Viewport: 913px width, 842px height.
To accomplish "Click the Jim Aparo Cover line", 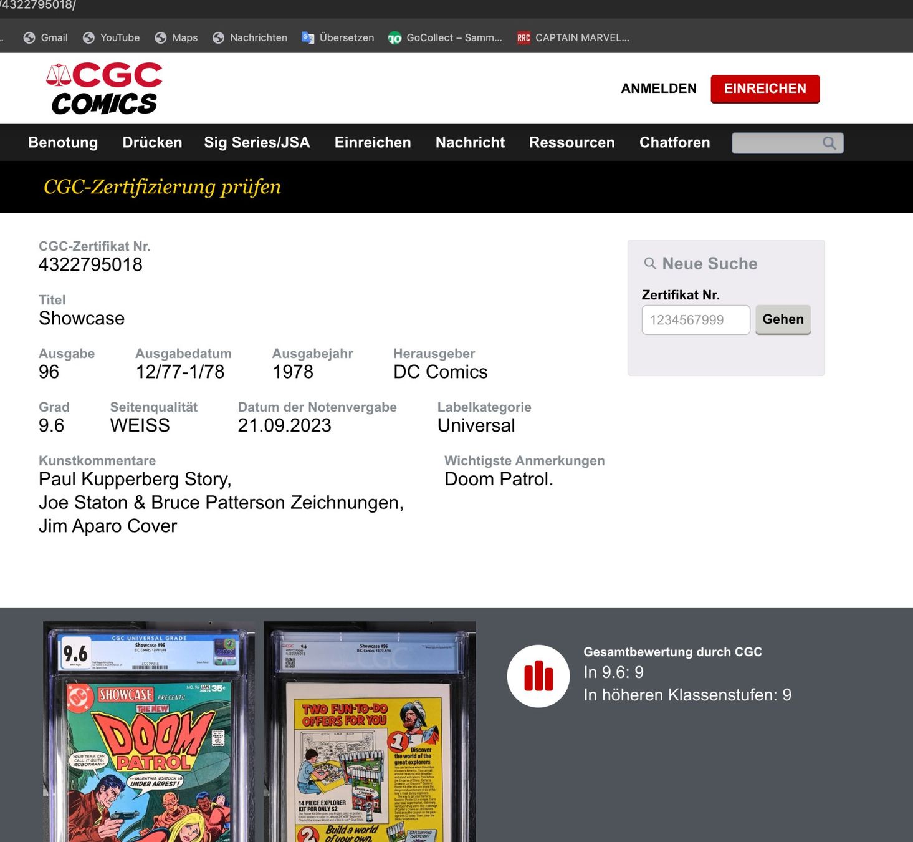I will [x=108, y=526].
